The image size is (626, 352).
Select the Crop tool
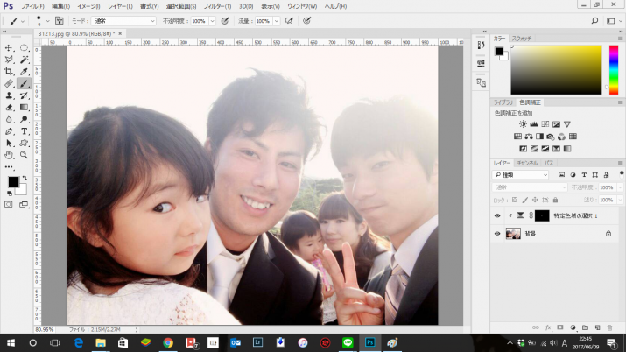click(x=9, y=72)
